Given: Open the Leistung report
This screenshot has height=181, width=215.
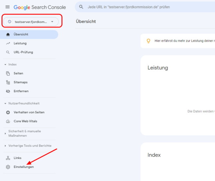Looking at the screenshot, I should [x=20, y=43].
